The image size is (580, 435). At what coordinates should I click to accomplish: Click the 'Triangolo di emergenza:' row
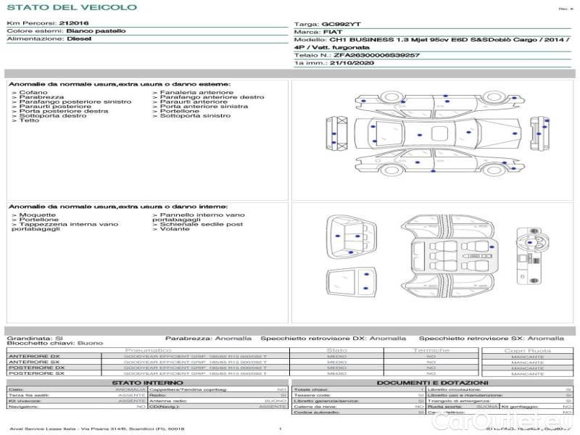pyautogui.click(x=500, y=401)
